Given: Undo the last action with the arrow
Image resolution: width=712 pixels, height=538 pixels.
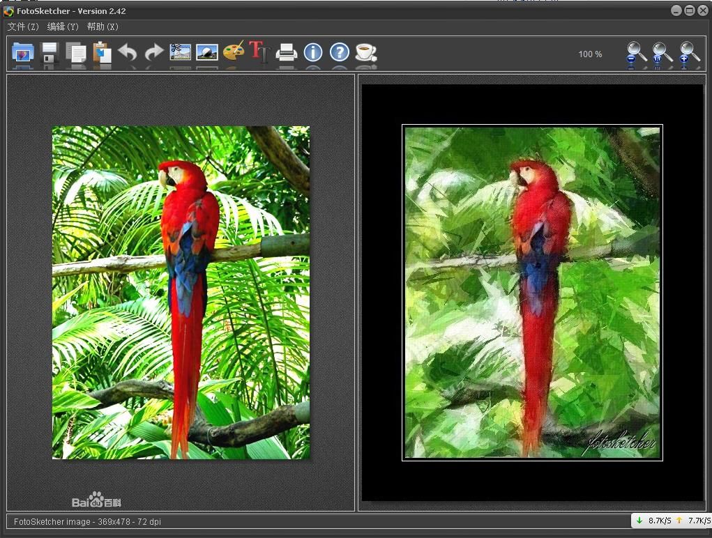Looking at the screenshot, I should click(x=128, y=53).
